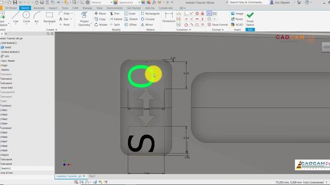This screenshot has height=185, width=330.
Task: Switch to 3D Model tab
Action: pos(11,8)
